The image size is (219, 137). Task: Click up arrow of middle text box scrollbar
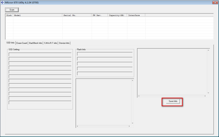click(132, 81)
